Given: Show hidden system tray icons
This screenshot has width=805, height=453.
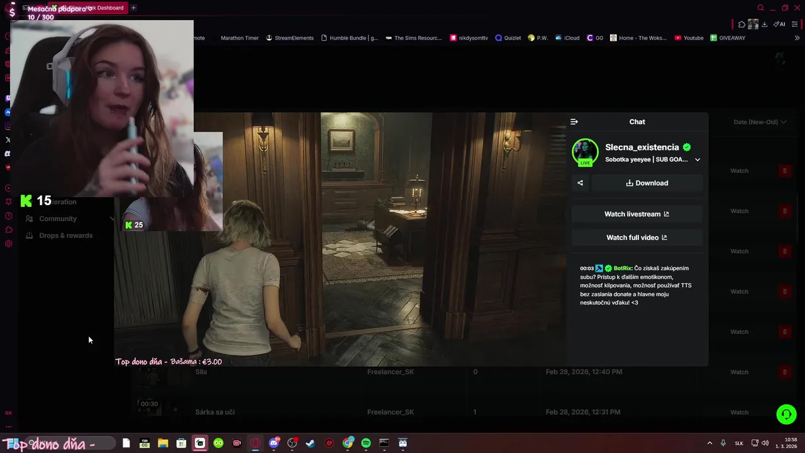Looking at the screenshot, I should pyautogui.click(x=709, y=443).
